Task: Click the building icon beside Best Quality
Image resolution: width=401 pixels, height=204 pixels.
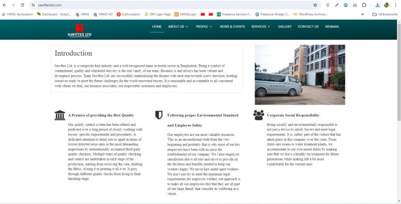Action: [x=60, y=115]
